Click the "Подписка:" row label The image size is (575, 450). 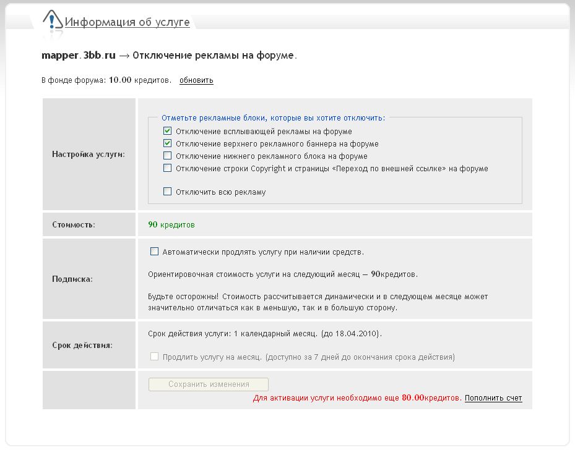tap(72, 279)
